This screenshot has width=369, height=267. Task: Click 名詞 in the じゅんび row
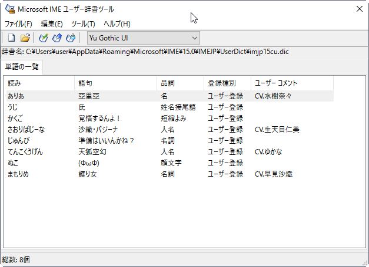168,140
